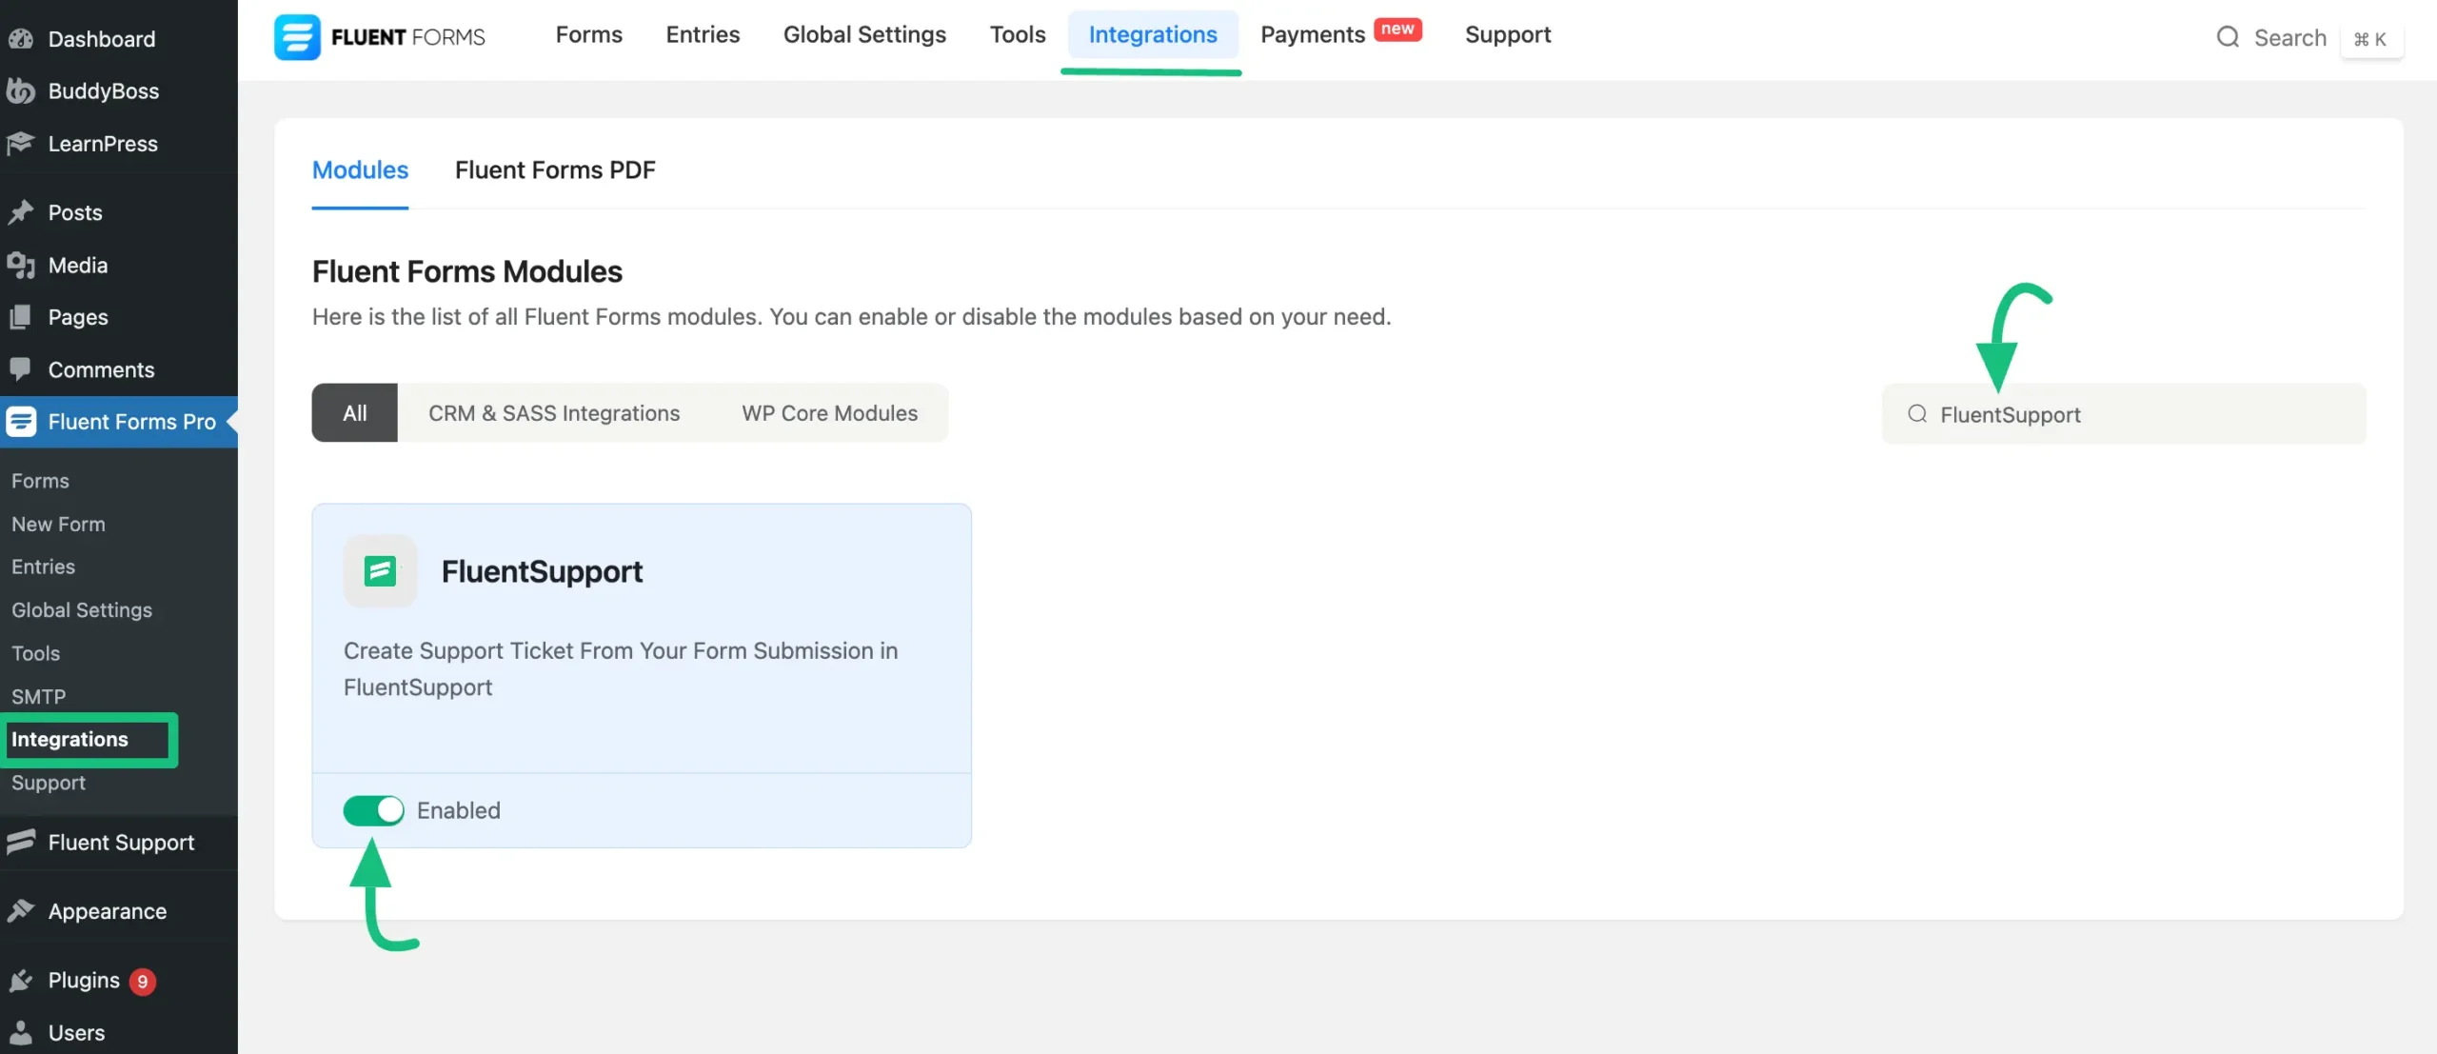This screenshot has width=2437, height=1054.
Task: Click the Posts sidebar icon
Action: click(x=23, y=211)
